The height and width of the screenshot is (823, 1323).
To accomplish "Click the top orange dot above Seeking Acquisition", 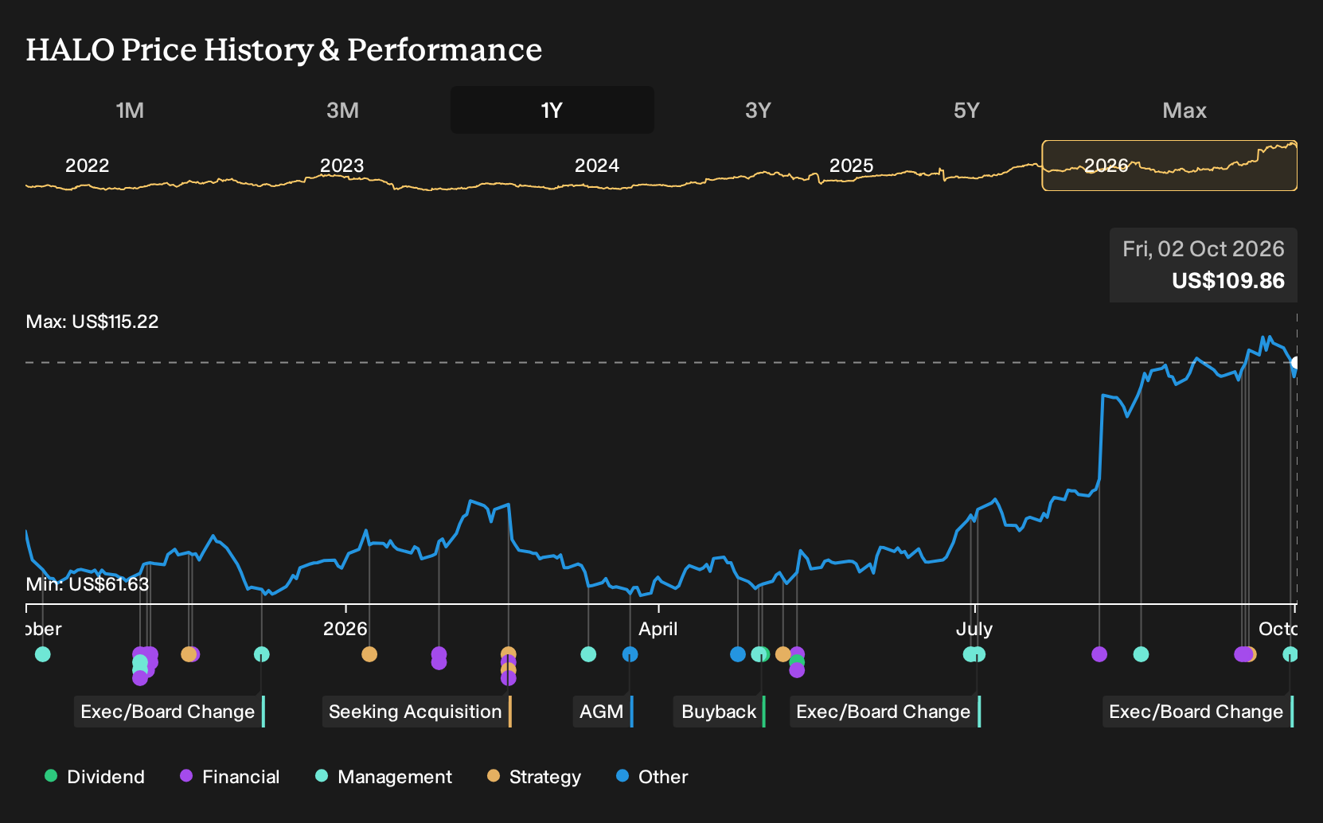I will (x=509, y=654).
